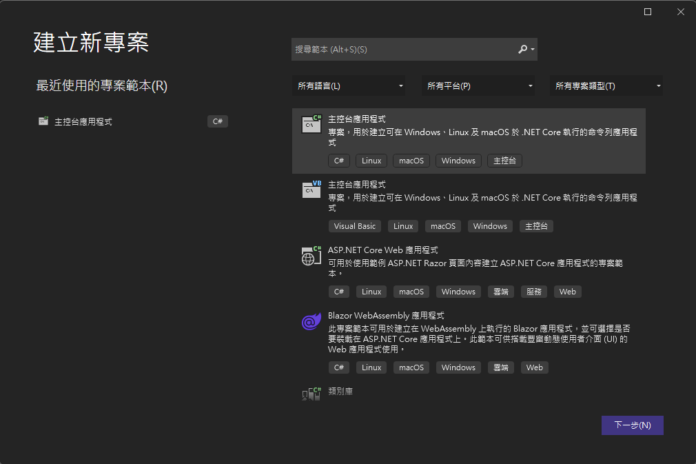Click macOS tag under Blazor WebAssembly template
The width and height of the screenshot is (696, 464).
[x=411, y=367]
